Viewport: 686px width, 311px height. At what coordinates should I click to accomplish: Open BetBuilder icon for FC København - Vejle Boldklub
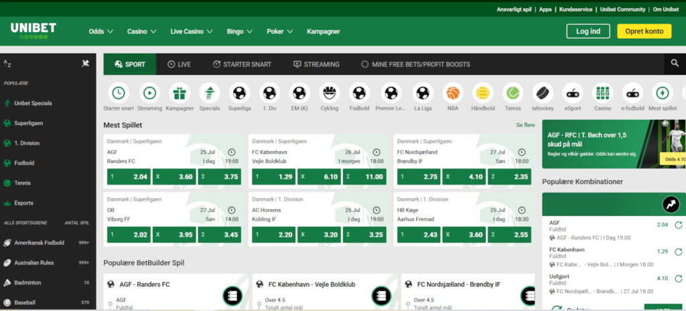click(381, 296)
